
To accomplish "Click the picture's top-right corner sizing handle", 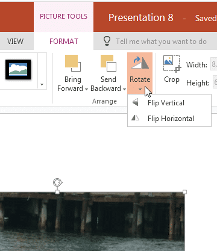I will pos(184,192).
